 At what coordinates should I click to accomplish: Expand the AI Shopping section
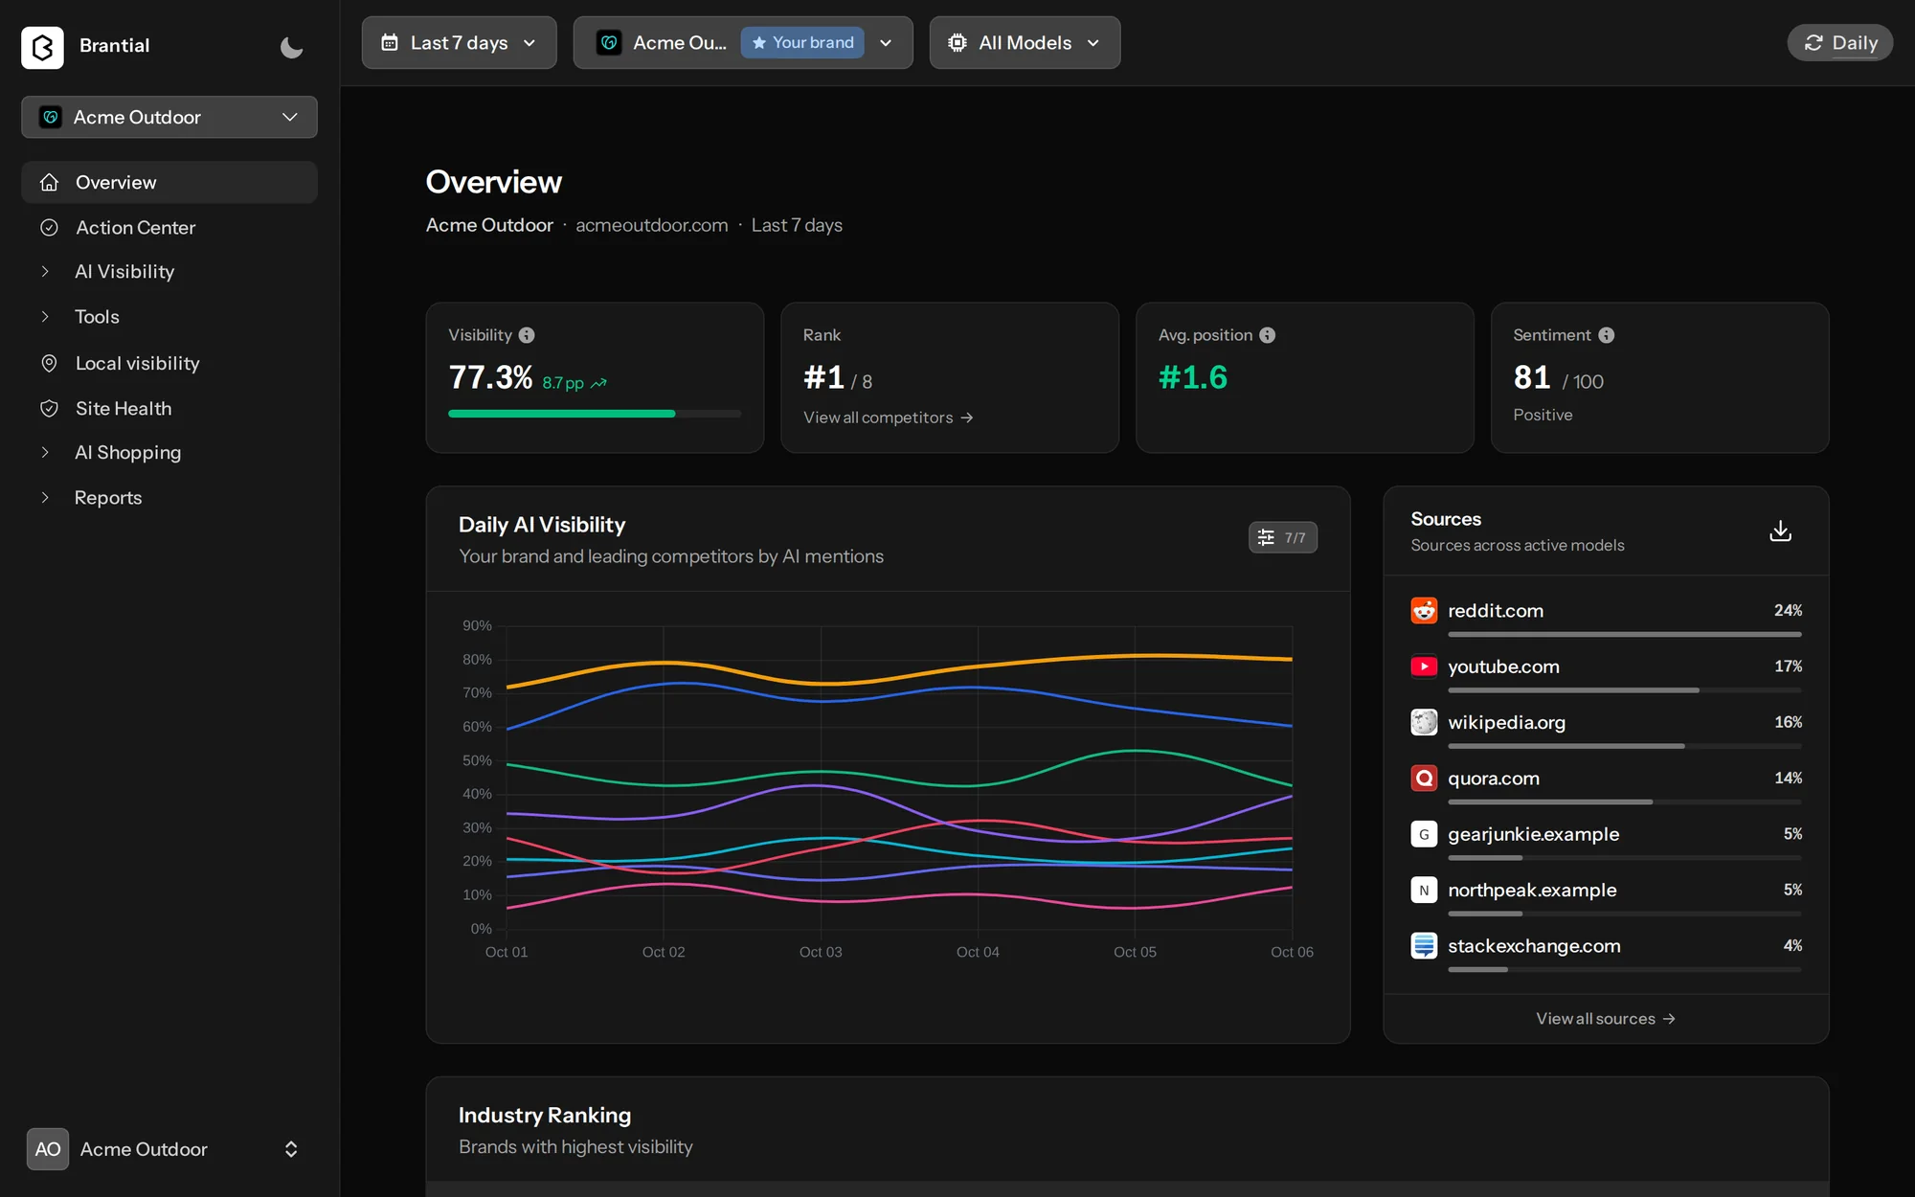(x=169, y=452)
